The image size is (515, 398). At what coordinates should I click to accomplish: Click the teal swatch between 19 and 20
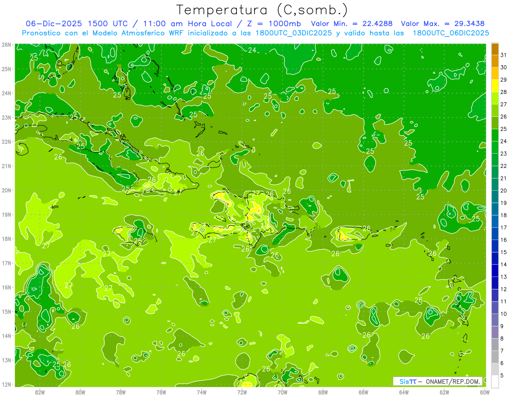tap(495, 197)
